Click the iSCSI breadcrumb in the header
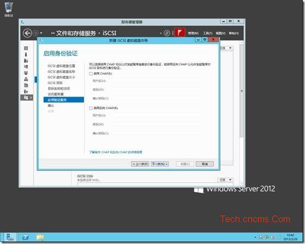 (x=109, y=33)
